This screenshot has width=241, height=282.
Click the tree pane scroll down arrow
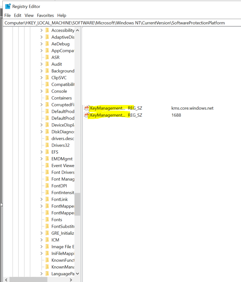coord(77,273)
